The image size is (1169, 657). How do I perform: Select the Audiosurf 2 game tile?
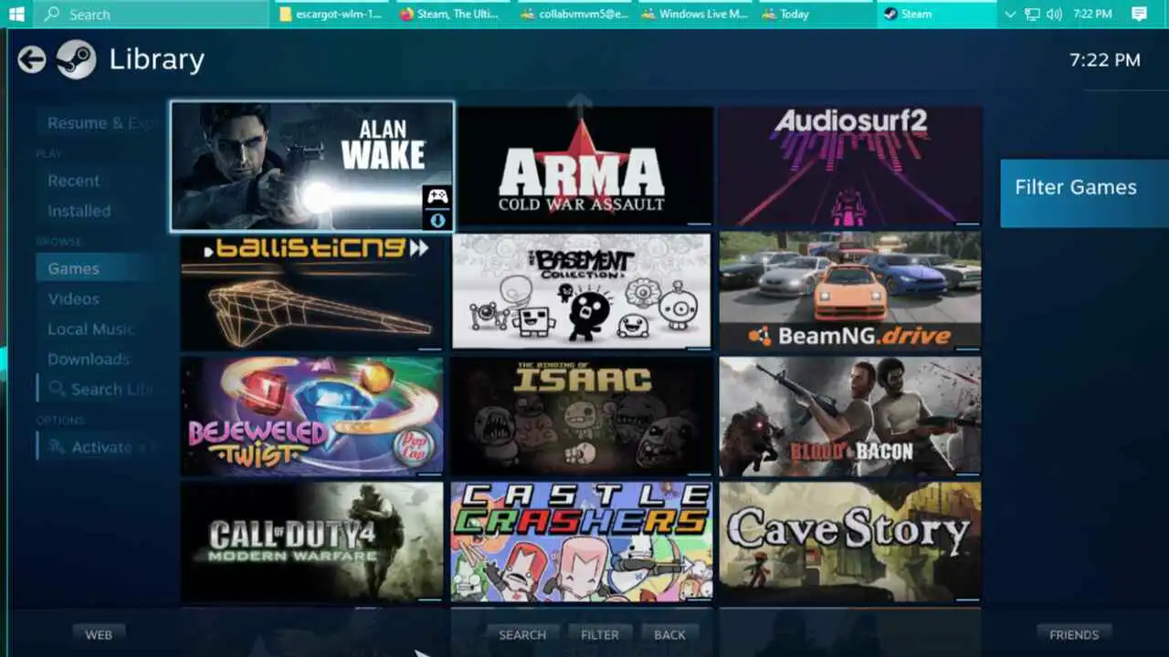(x=850, y=166)
